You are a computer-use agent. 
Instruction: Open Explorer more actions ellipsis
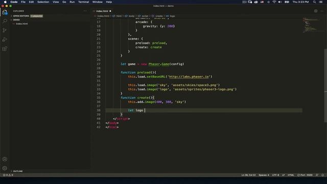[x=85, y=11]
